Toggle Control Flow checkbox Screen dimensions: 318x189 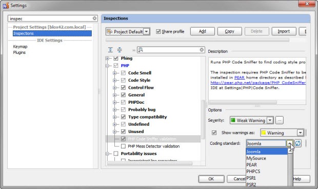[x=123, y=87]
